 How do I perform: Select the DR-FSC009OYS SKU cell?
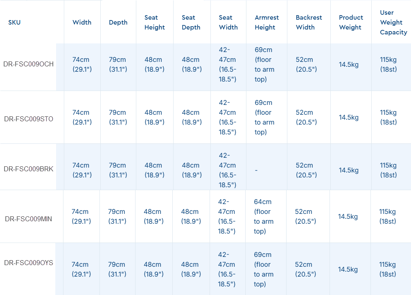[x=29, y=263]
